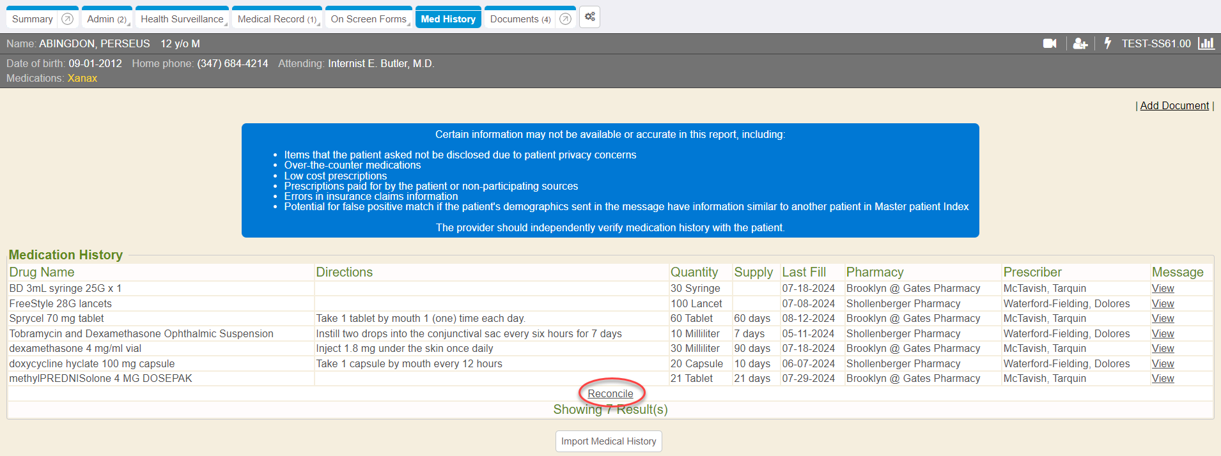The height and width of the screenshot is (456, 1221).
Task: Open the bar chart icon
Action: pos(1206,43)
